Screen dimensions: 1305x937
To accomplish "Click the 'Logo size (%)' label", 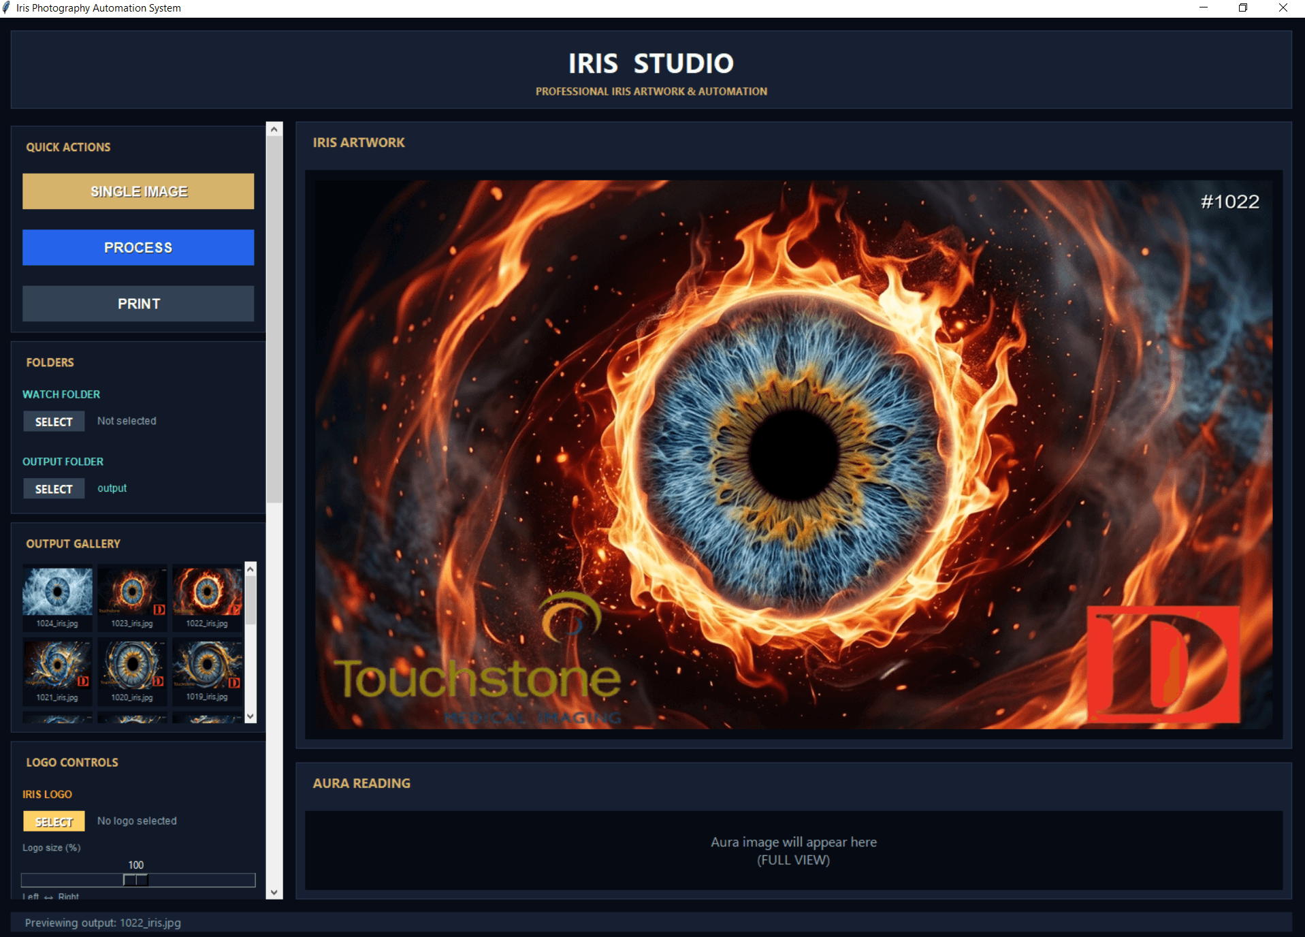I will point(51,848).
